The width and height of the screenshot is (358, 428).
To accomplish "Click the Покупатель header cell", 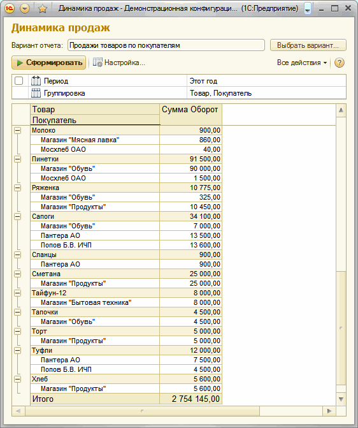I will click(95, 120).
